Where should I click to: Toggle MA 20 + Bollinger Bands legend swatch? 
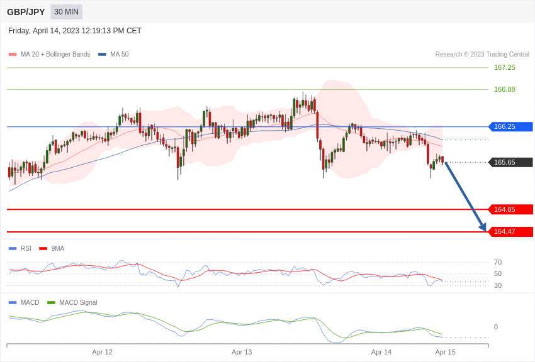pyautogui.click(x=13, y=54)
